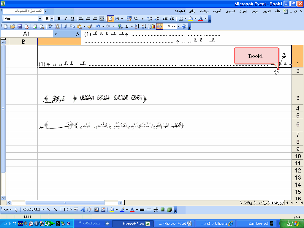Click the AutoSum sigma icon
Screen dimensions: 304x228
pos(127,26)
